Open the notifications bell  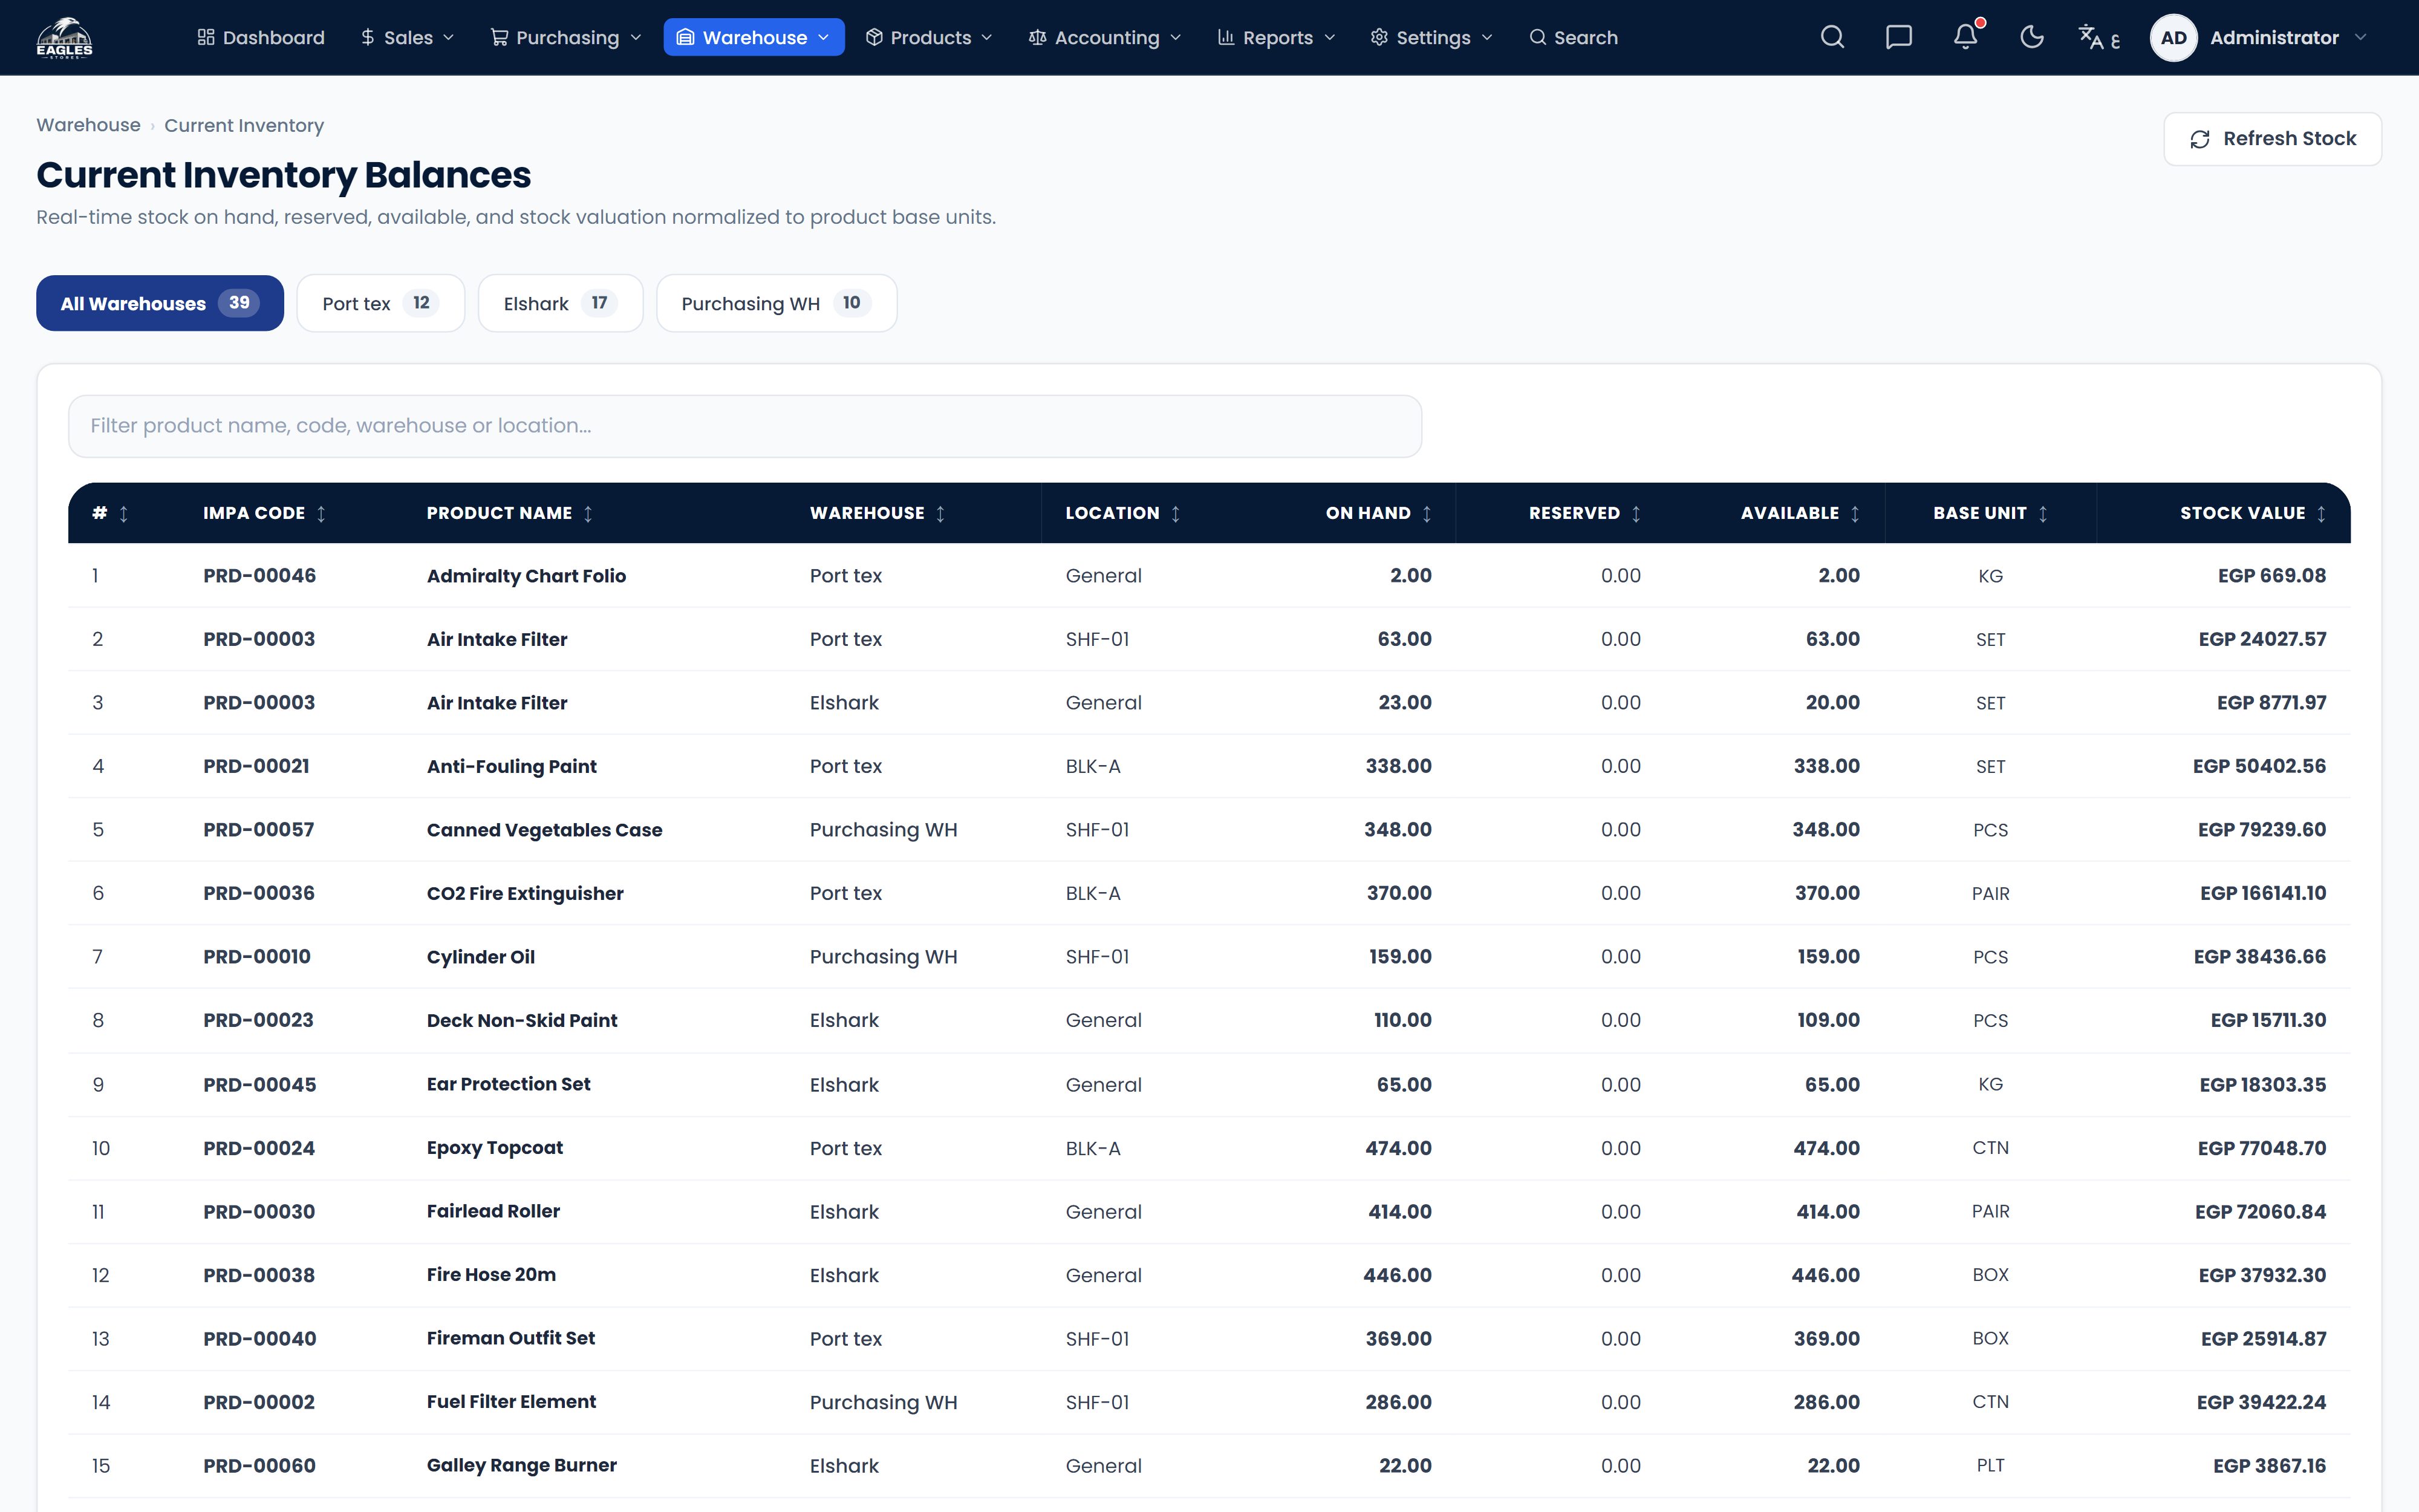(1965, 38)
